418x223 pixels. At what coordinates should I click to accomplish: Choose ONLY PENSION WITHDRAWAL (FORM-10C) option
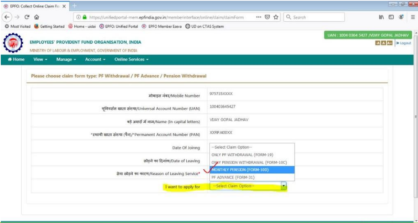tap(252, 162)
